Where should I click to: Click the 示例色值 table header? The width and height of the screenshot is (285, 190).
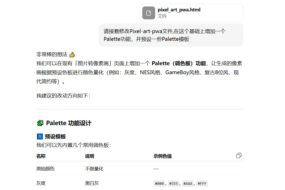163,156
